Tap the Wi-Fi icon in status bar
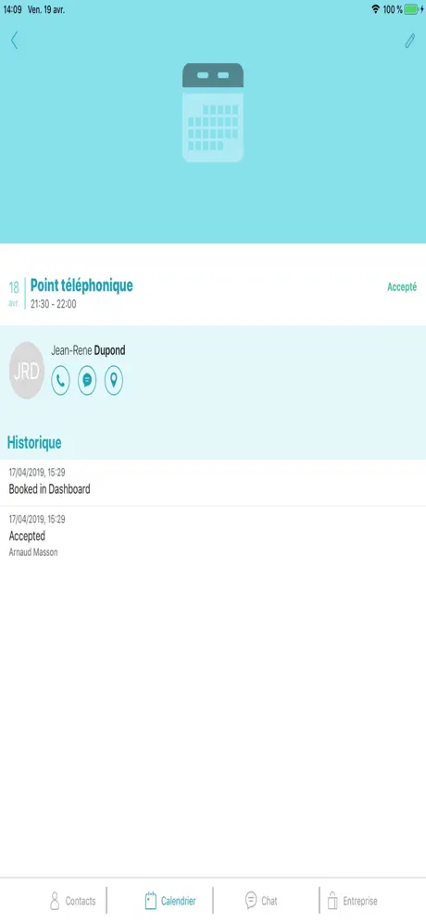This screenshot has height=923, width=426. point(375,9)
